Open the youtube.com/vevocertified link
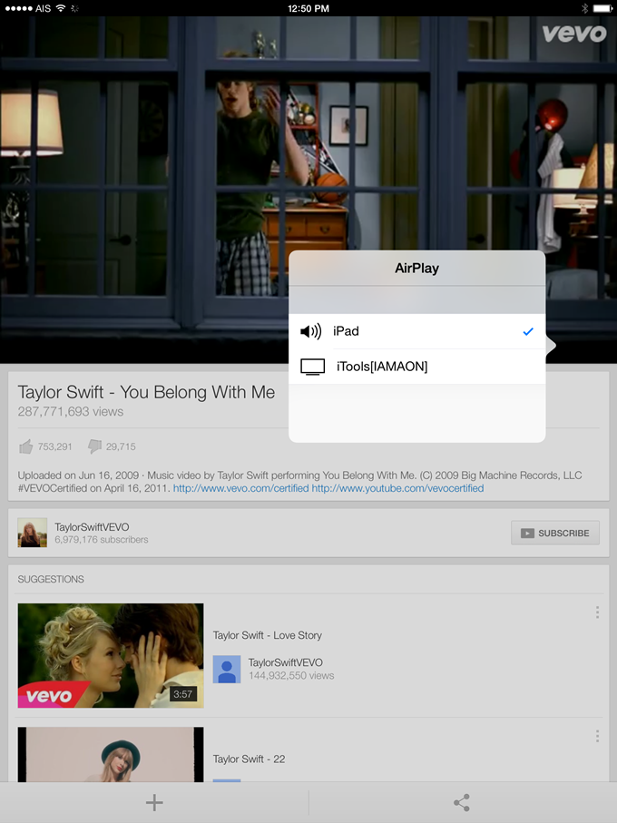Screen dimensions: 617x823 pyautogui.click(x=397, y=488)
